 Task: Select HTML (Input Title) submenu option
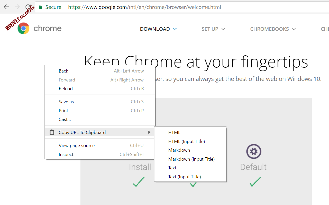[x=190, y=141]
